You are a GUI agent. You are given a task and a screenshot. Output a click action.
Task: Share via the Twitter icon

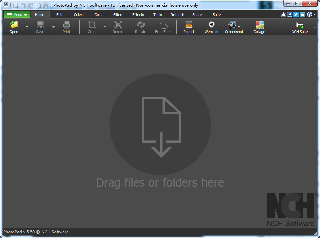click(x=296, y=14)
